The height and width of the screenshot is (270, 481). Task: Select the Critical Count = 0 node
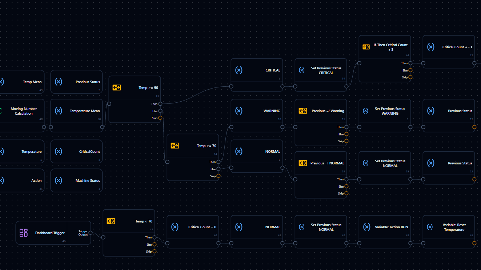pyautogui.click(x=193, y=232)
